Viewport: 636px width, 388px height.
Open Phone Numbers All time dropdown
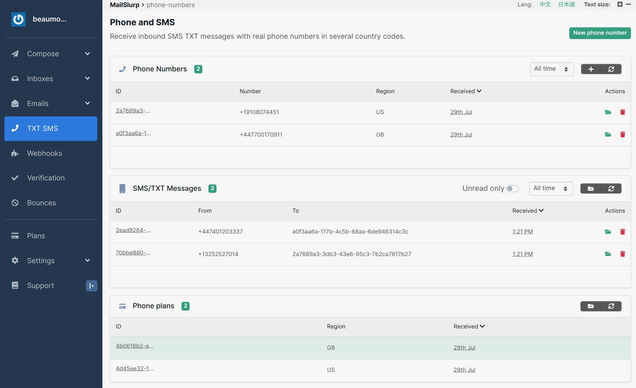[551, 69]
